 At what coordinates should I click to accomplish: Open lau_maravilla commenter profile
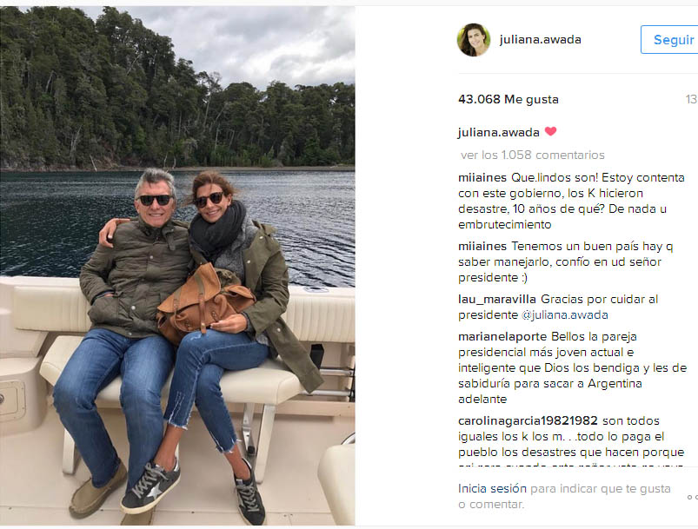pos(497,300)
